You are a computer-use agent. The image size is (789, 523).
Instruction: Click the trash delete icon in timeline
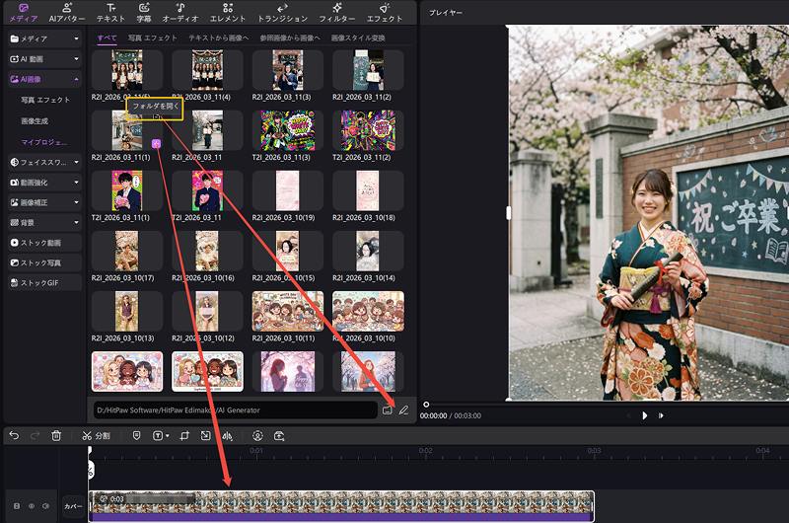point(56,435)
